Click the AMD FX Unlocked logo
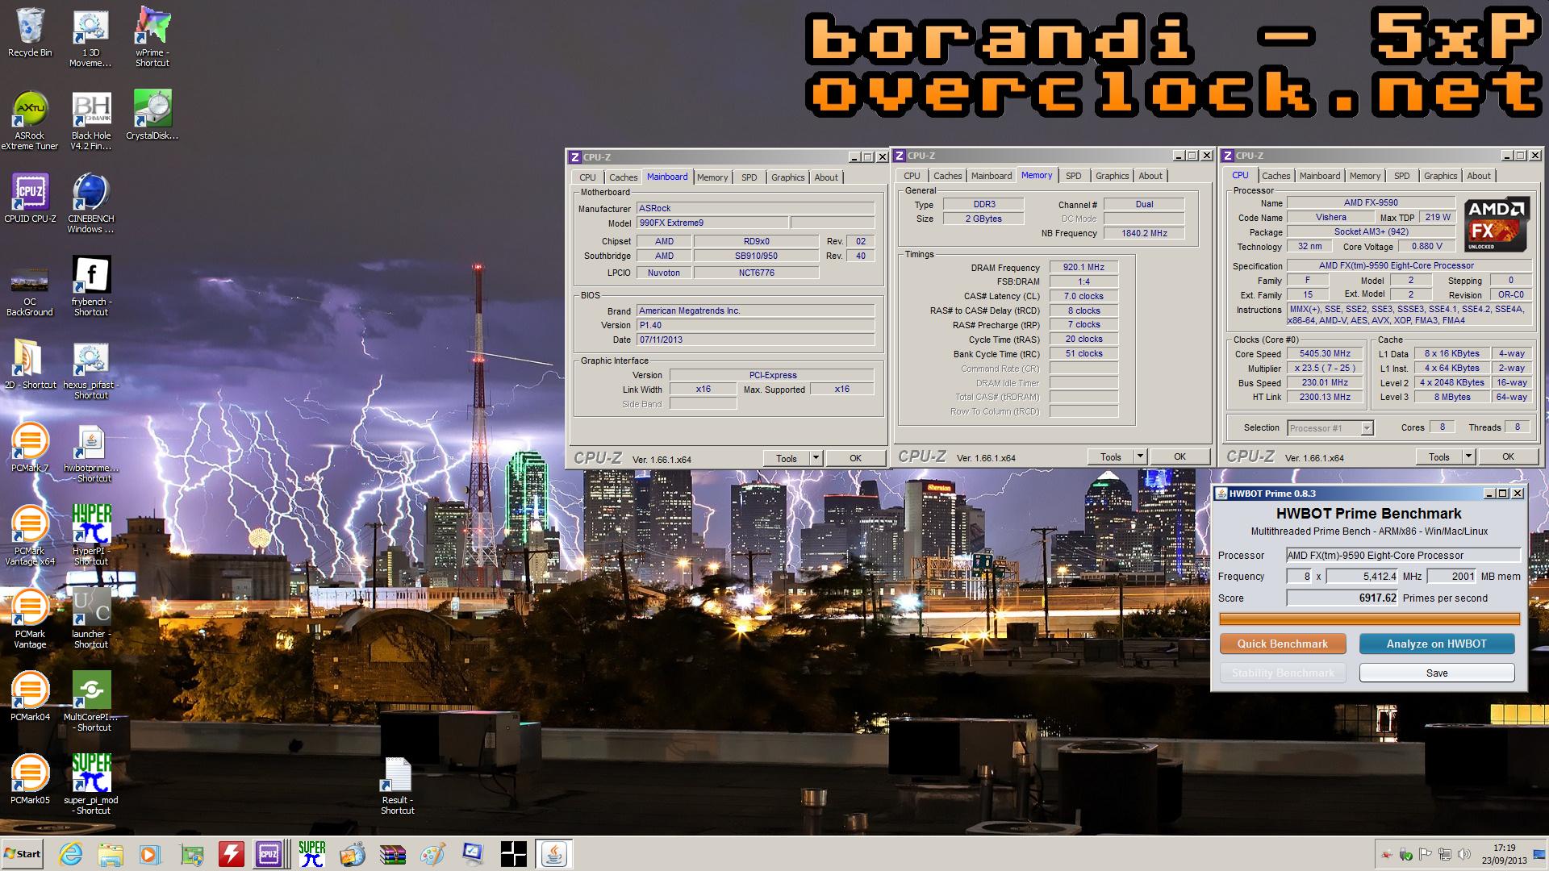Viewport: 1549px width, 871px height. pyautogui.click(x=1497, y=223)
